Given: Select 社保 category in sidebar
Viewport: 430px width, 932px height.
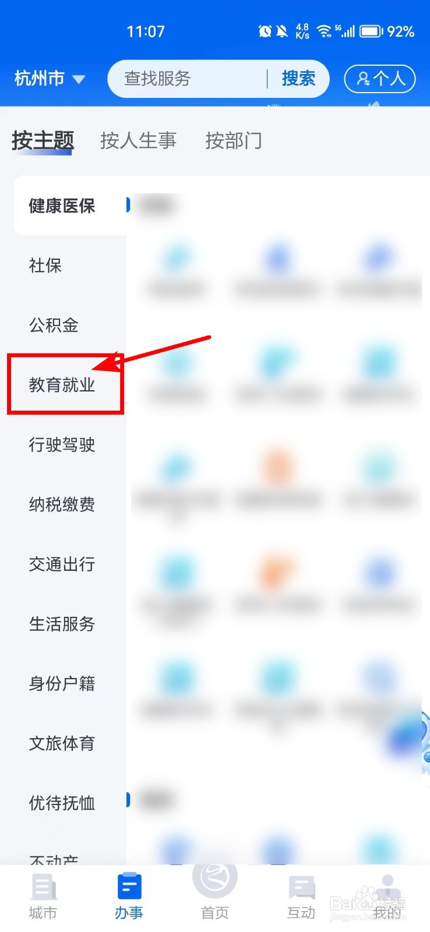Looking at the screenshot, I should pyautogui.click(x=45, y=265).
